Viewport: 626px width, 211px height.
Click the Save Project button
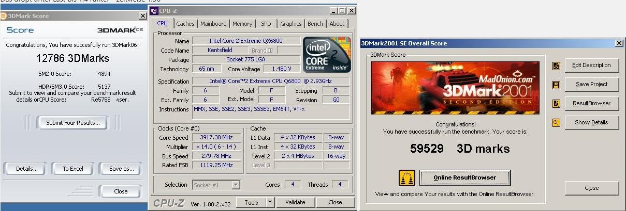pyautogui.click(x=591, y=85)
